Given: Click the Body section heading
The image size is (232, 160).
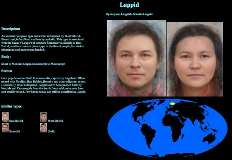Looking at the screenshot, I should 6,57.
